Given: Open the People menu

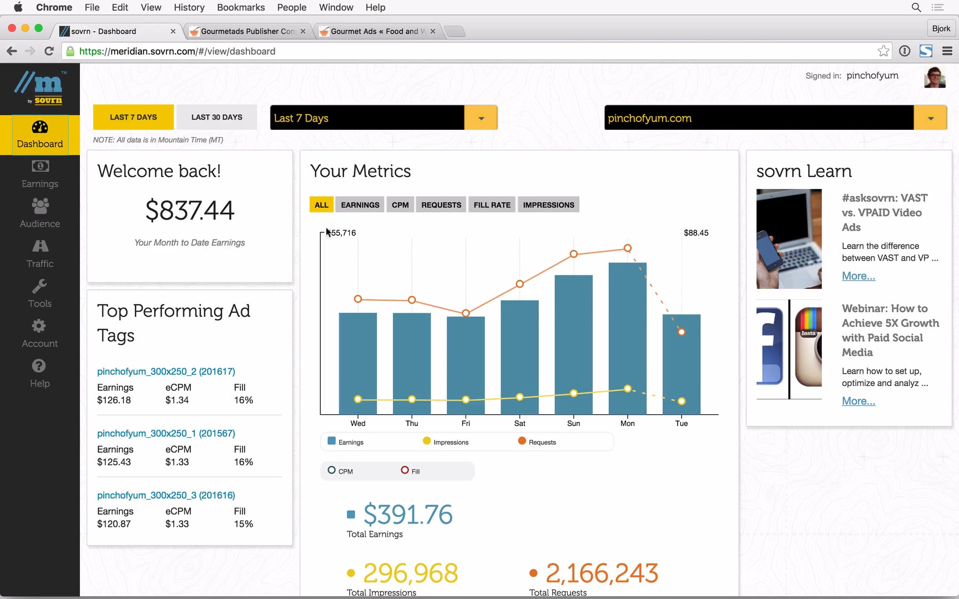Looking at the screenshot, I should (292, 7).
